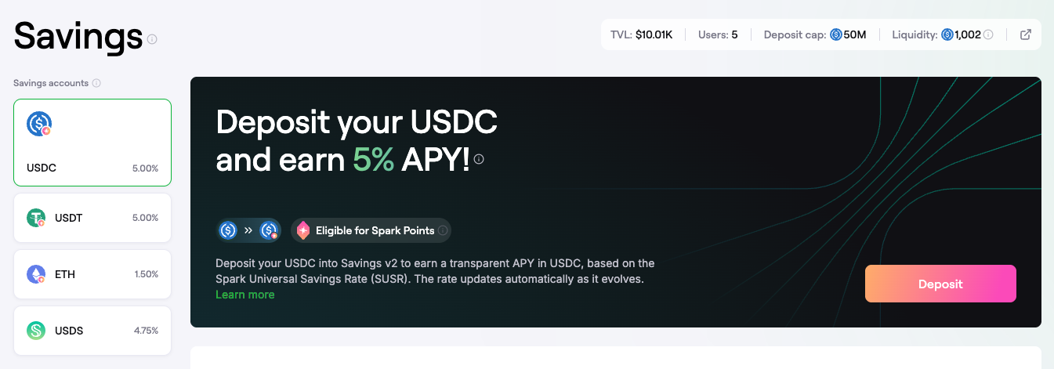Image resolution: width=1054 pixels, height=369 pixels.
Task: Select the ETH savings account
Action: click(x=92, y=274)
